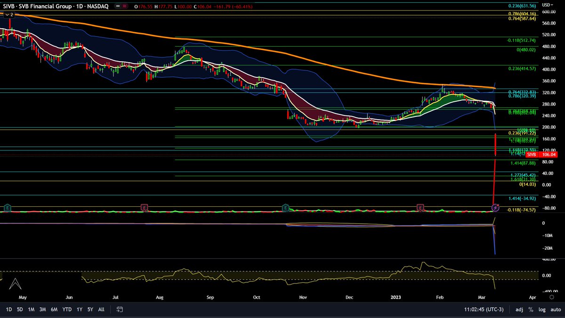Select the 1M time range

tap(31, 310)
